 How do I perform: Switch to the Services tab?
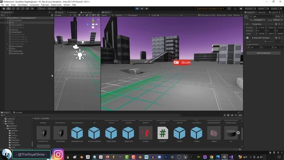262,12
